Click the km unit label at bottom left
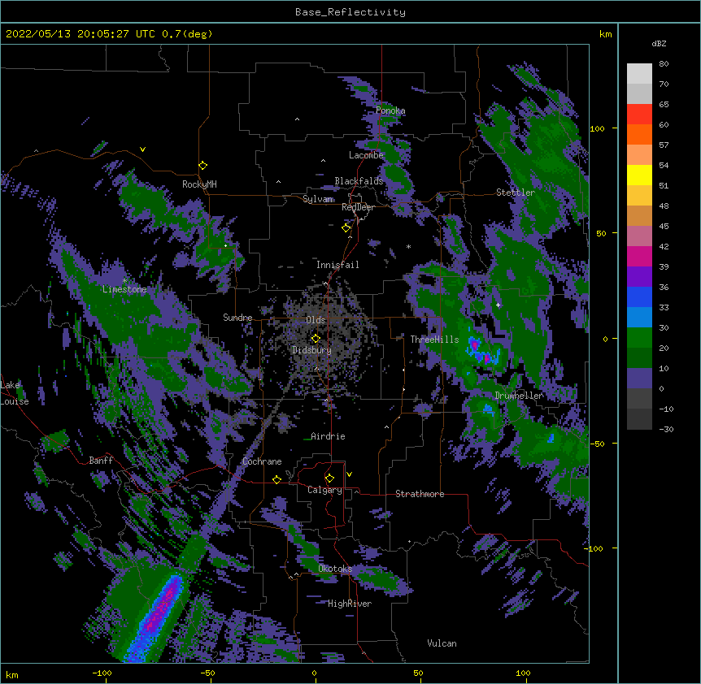 [11, 675]
